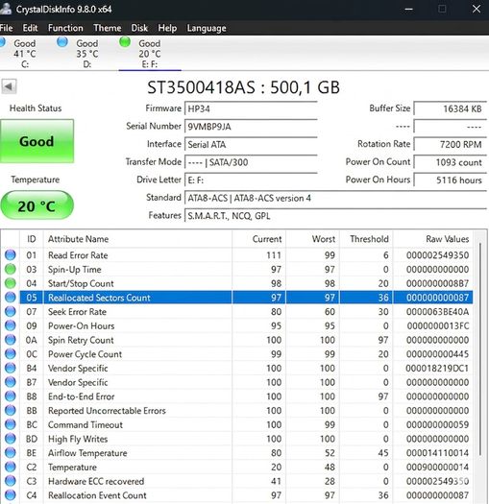The width and height of the screenshot is (489, 504).
Task: Select the Command Timeout attribute name
Action: point(86,425)
